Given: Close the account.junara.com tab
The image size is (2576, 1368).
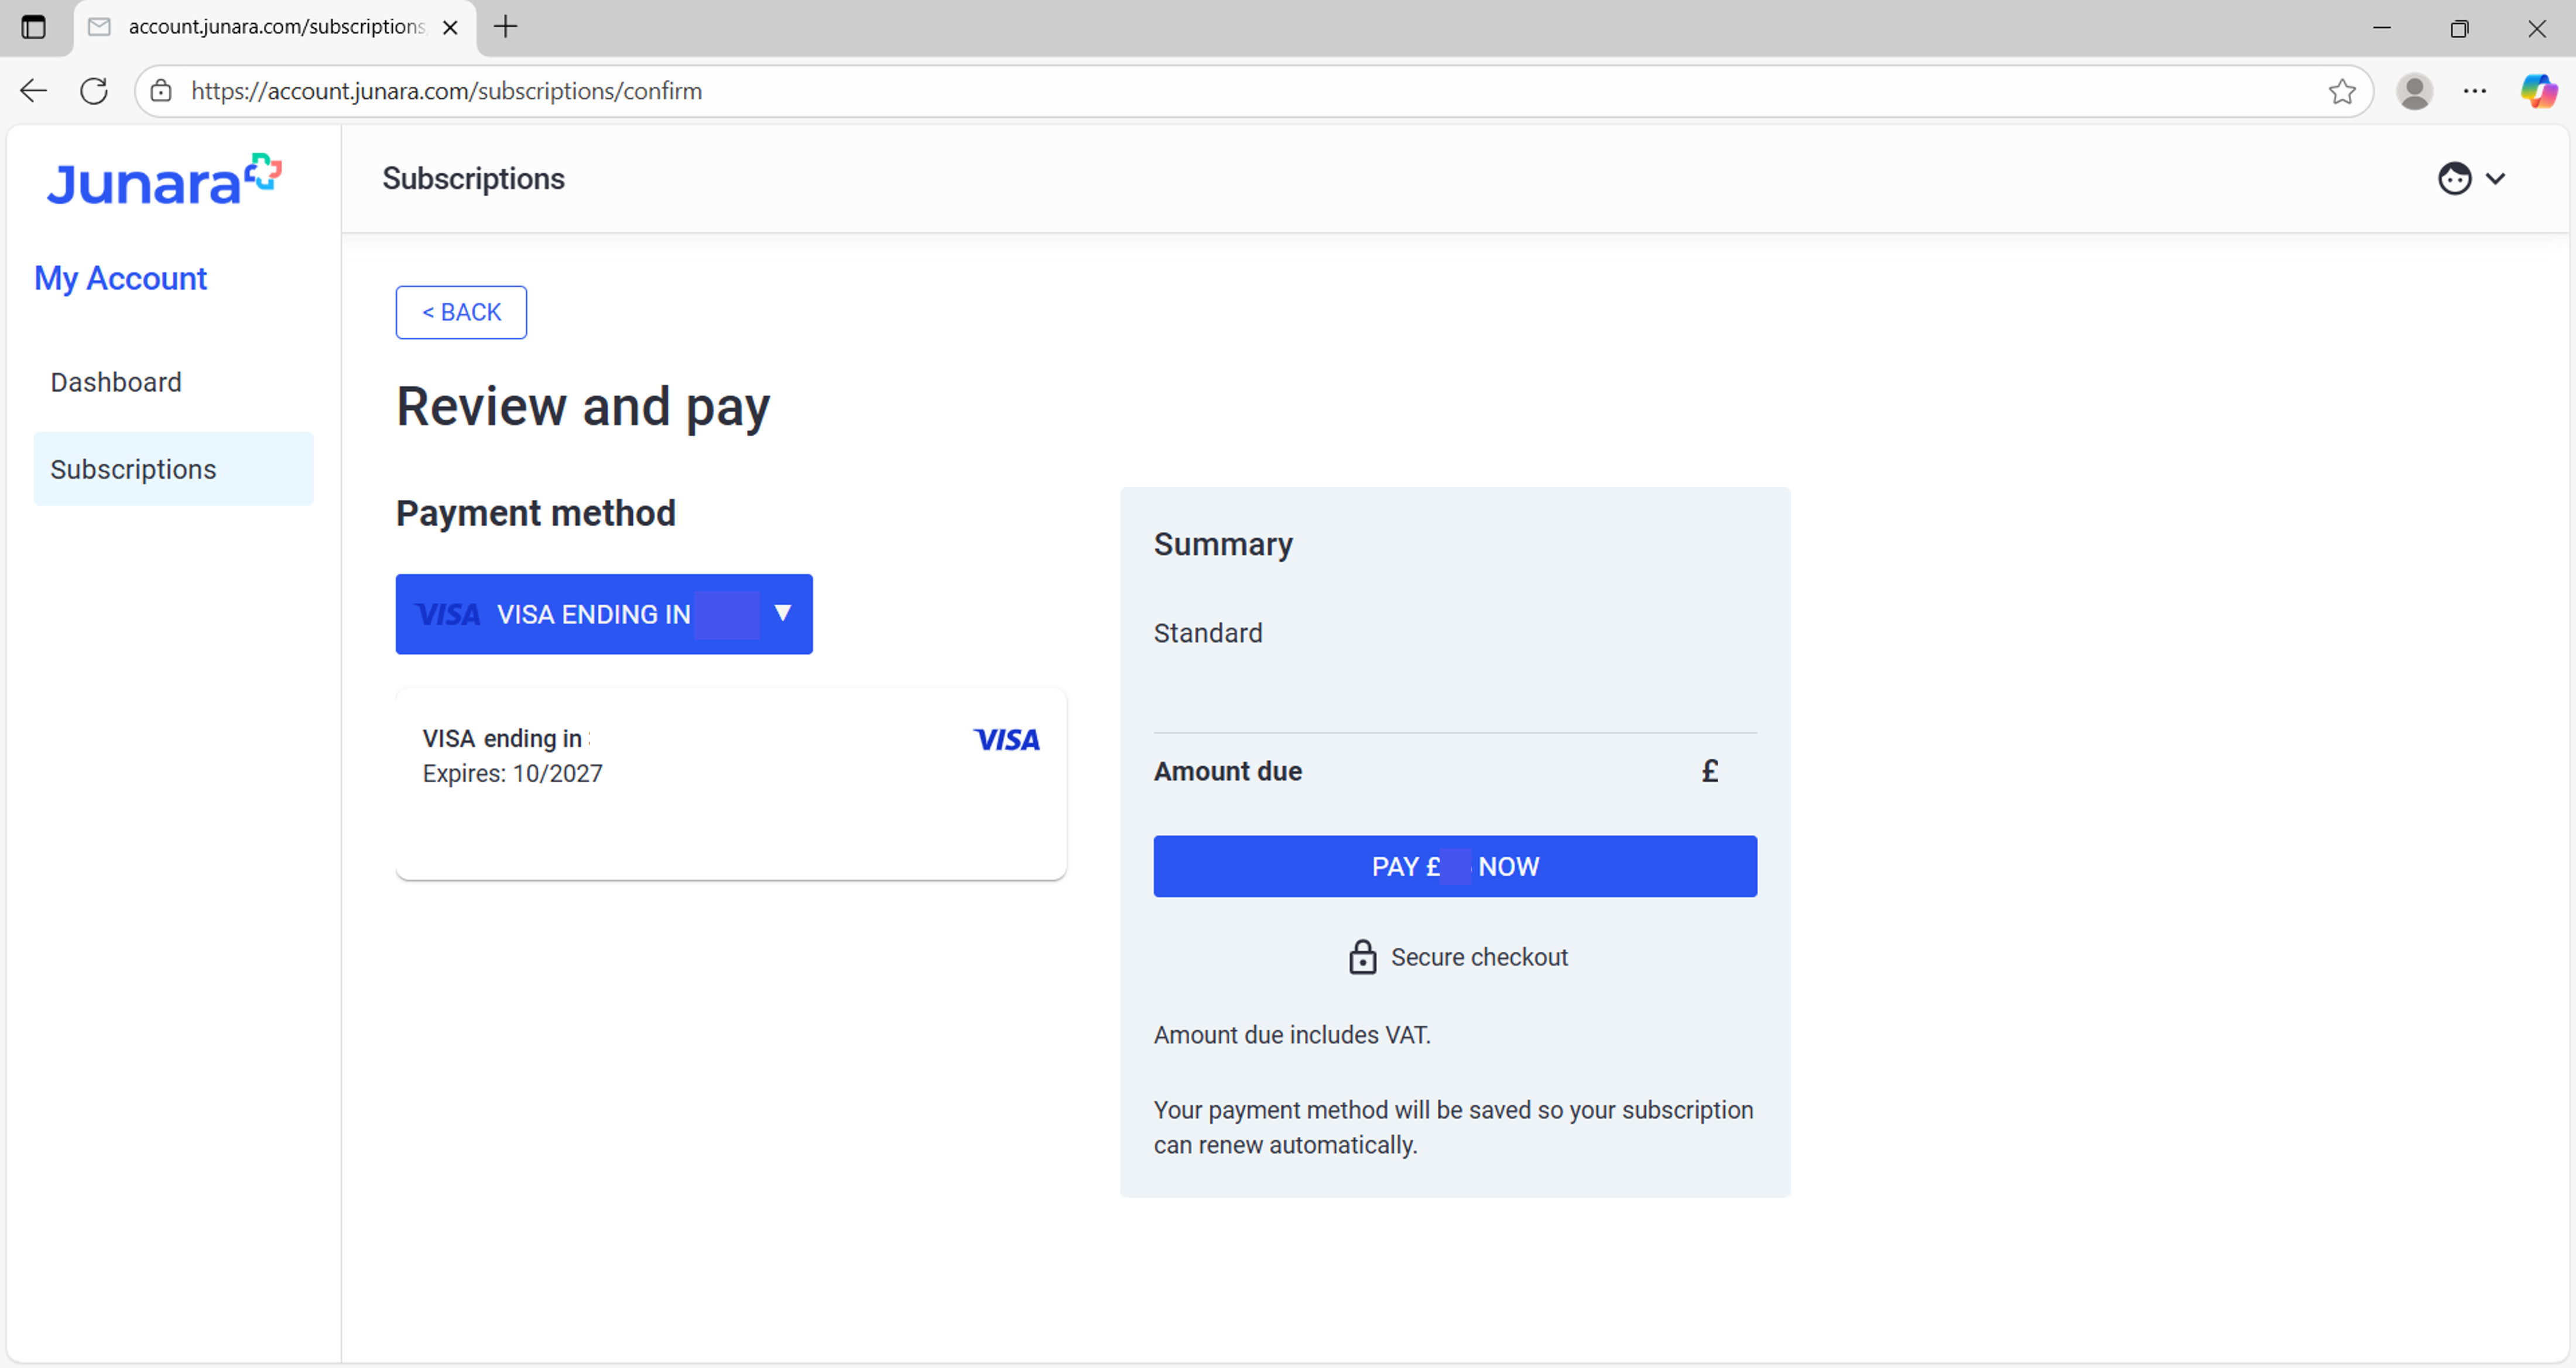Looking at the screenshot, I should click(x=450, y=28).
